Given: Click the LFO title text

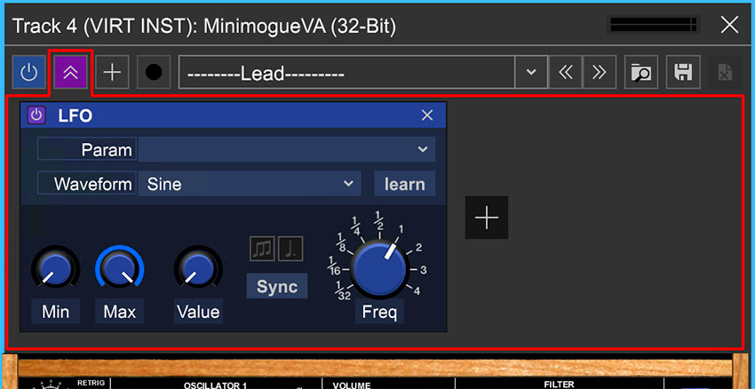Looking at the screenshot, I should [75, 116].
